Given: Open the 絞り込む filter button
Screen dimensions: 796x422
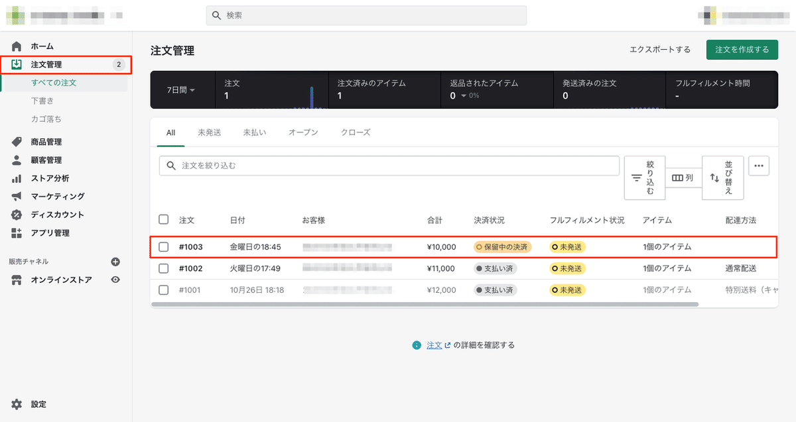Looking at the screenshot, I should coord(645,178).
